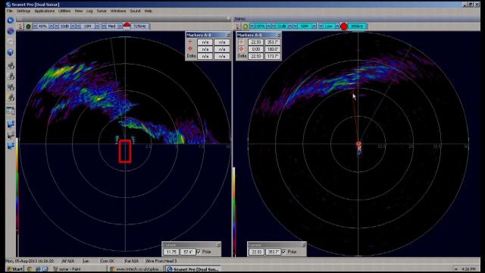Decrease the 100% gain value in right toolbar
This screenshot has height=273, width=485.
[252, 27]
